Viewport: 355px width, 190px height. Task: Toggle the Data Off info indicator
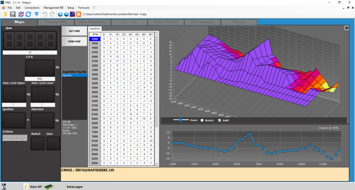coord(26,186)
